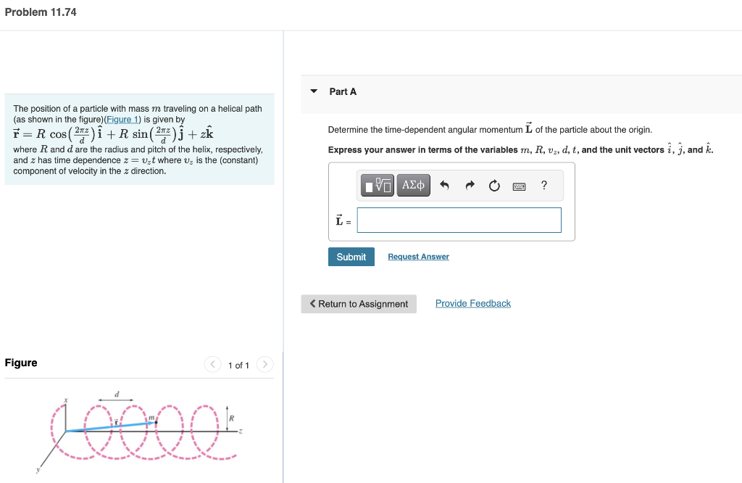Click the help question mark icon
Screen dimensions: 742x483
543,185
